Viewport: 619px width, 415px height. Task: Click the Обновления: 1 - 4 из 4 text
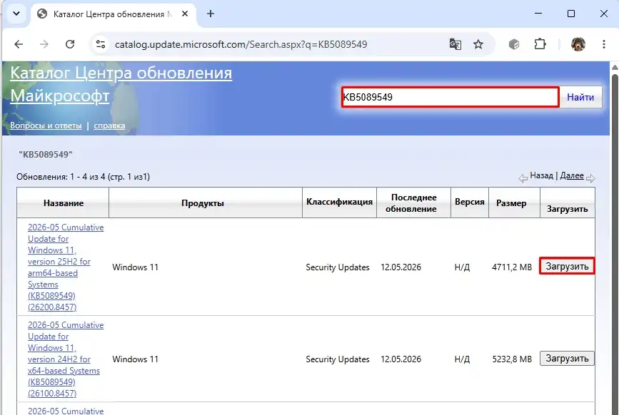(x=83, y=177)
